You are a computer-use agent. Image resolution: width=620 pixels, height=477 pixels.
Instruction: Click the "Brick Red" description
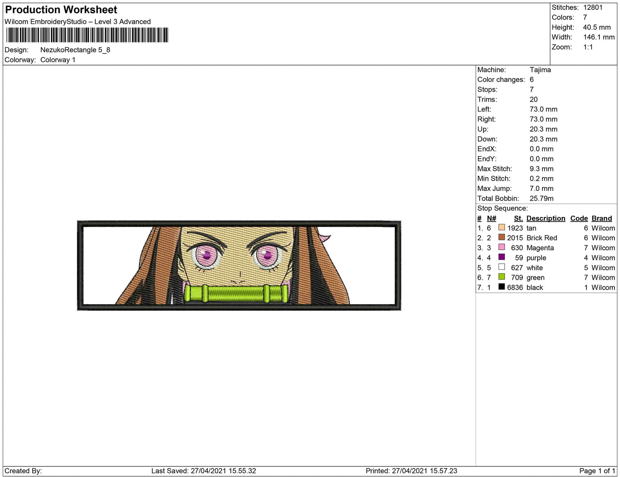coord(542,238)
